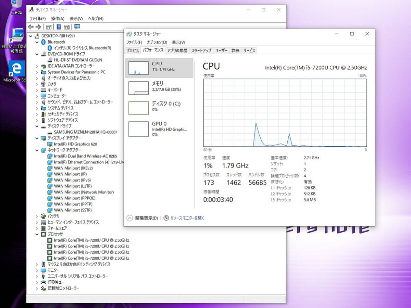Click the マウス pointing devices icon
The width and height of the screenshot is (411, 308).
43,264
